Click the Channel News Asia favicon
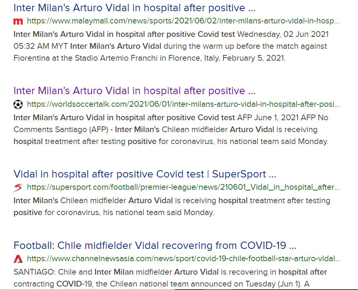Viewport: 358px width, 290px height. click(x=18, y=259)
